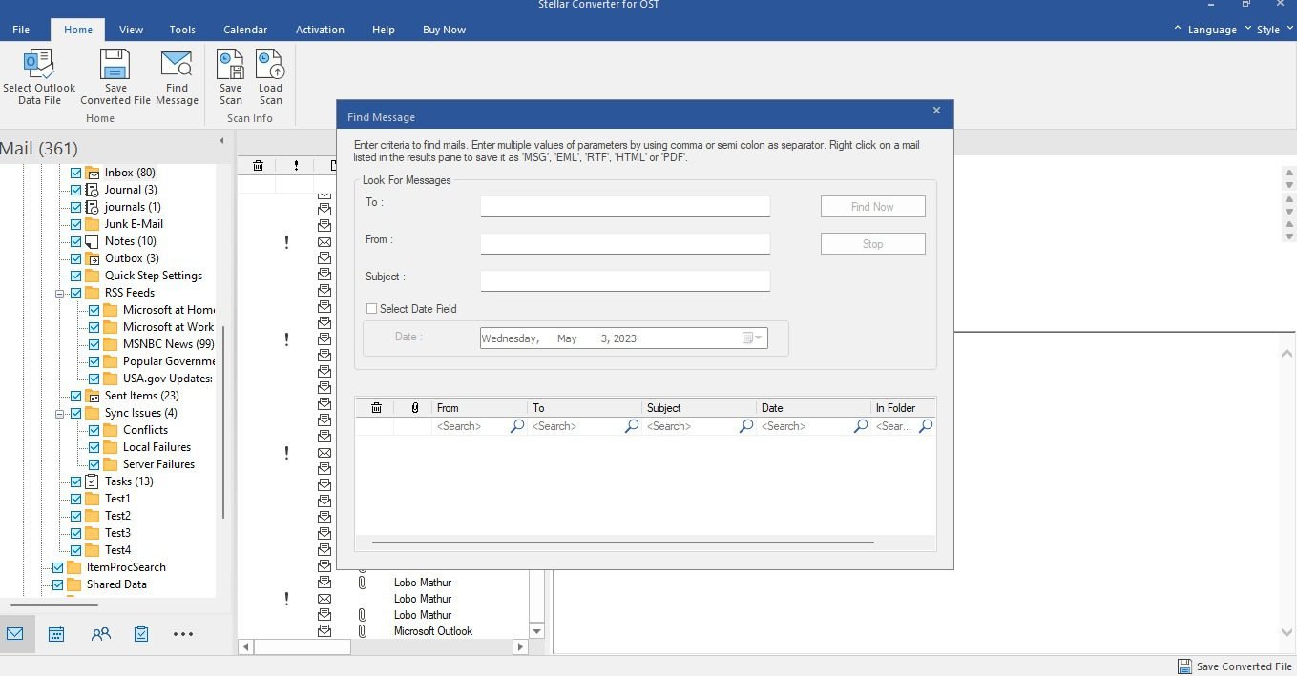Collapse the RSS Feeds folder tree
This screenshot has height=676, width=1297.
pyautogui.click(x=59, y=294)
